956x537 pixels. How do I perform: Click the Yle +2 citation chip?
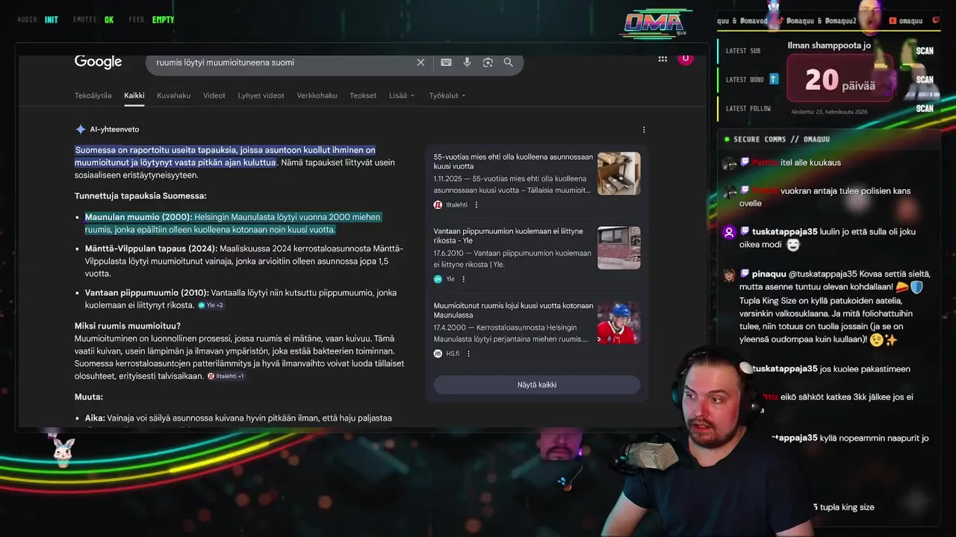tap(211, 305)
